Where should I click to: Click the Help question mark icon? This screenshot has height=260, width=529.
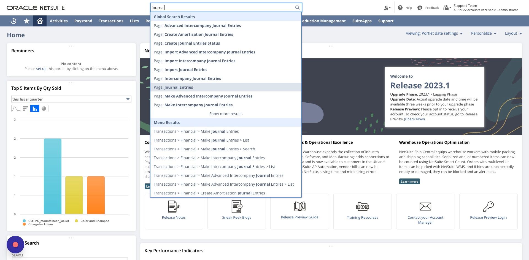click(400, 8)
